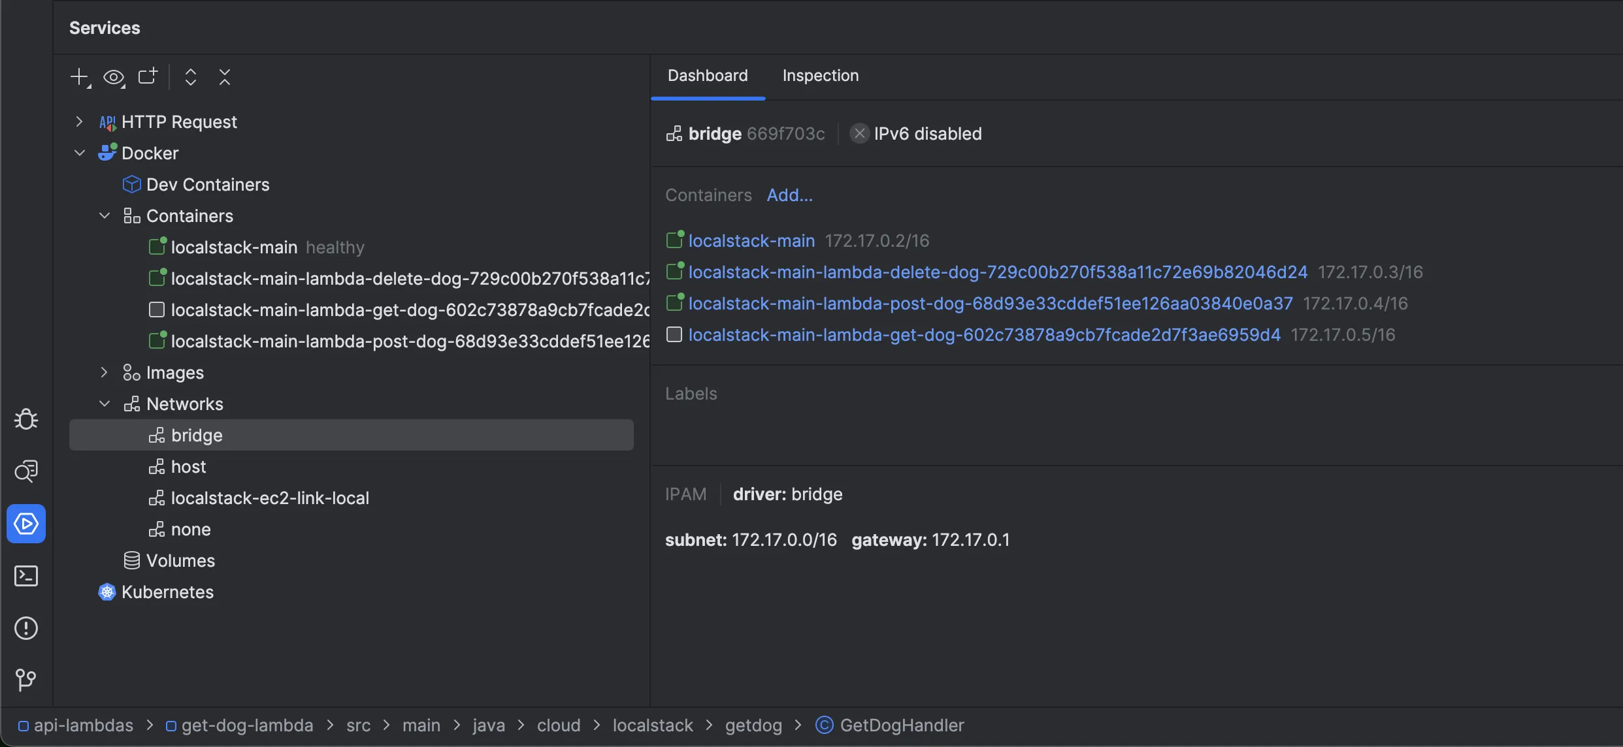The width and height of the screenshot is (1623, 747).
Task: Open the Find tool window in the sidebar
Action: point(26,471)
